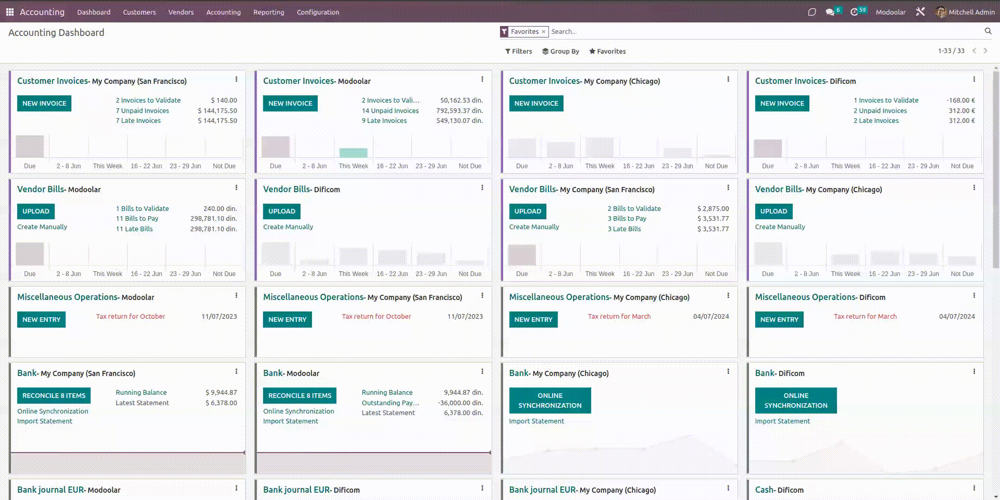Click the debug tools wrench icon
Screen dimensions: 1000x500
tap(920, 12)
